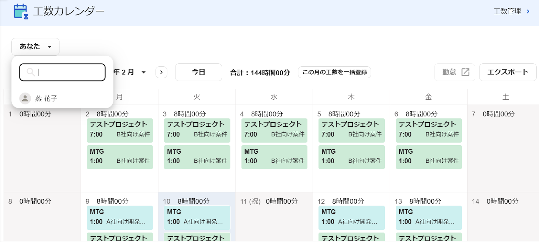Click この月の工数を一括登録 button

tap(335, 72)
